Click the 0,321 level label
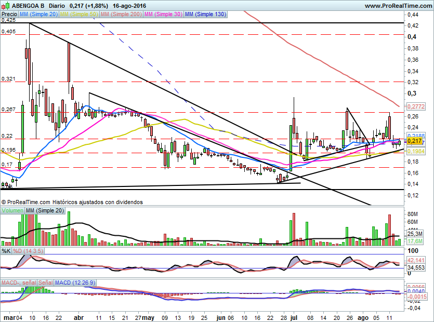Viewport: 434px width, 322px height. click(8, 79)
